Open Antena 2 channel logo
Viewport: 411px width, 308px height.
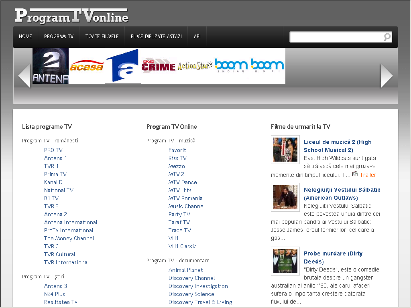coord(50,66)
